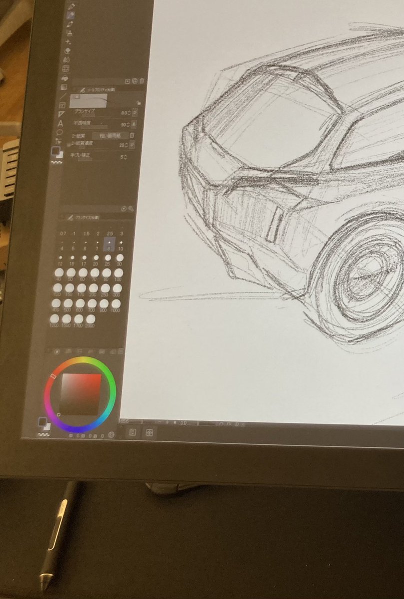
Task: Select the Gradient tool
Action: click(x=64, y=87)
